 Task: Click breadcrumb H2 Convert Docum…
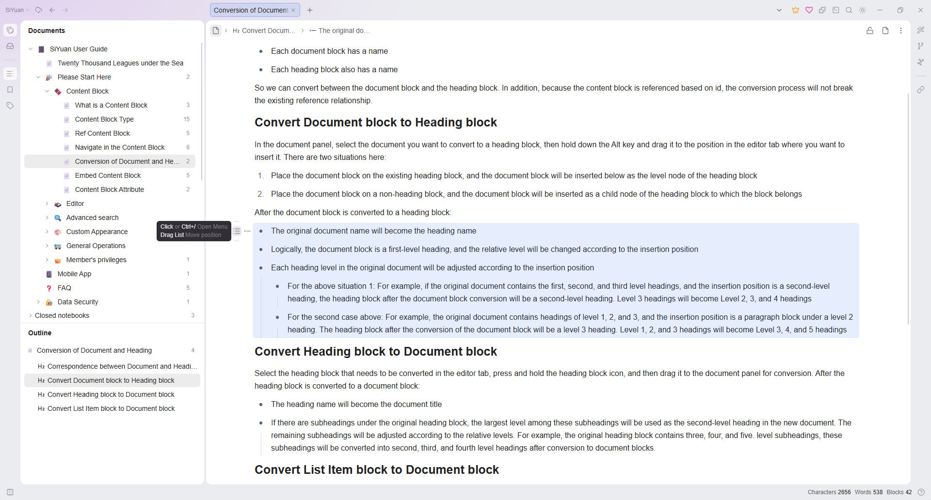(x=264, y=31)
